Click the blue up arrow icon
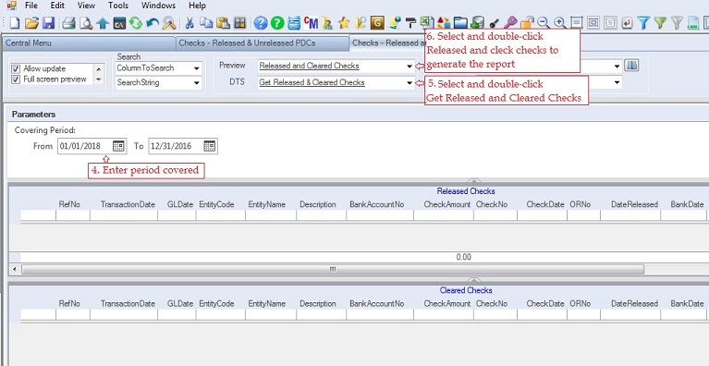Viewport: 709px width, 366px height. pyautogui.click(x=103, y=22)
